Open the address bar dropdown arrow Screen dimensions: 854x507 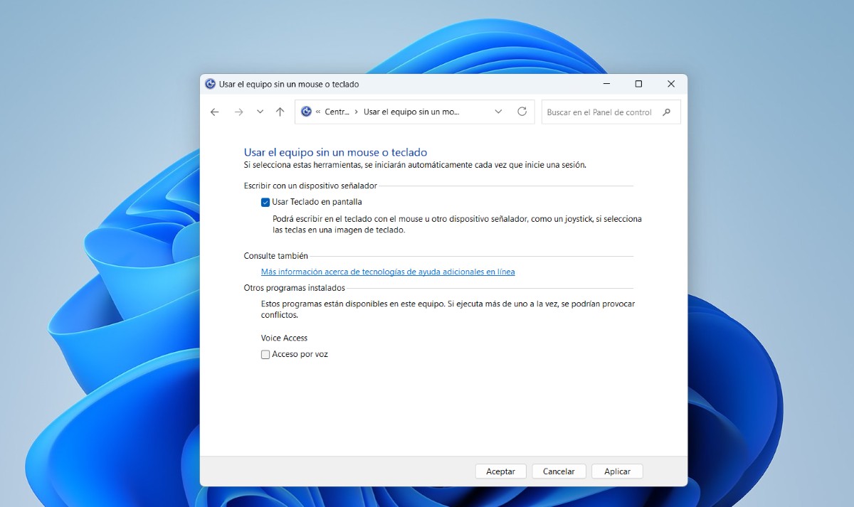click(498, 112)
